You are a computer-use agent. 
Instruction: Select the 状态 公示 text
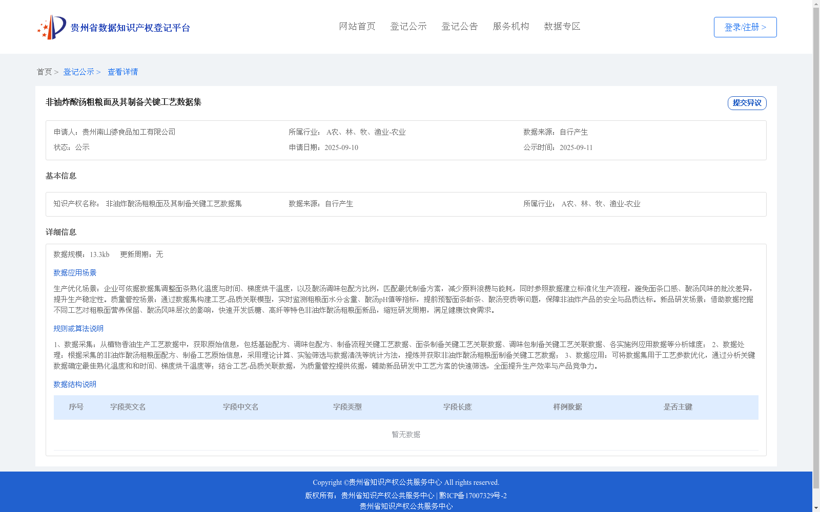[72, 147]
